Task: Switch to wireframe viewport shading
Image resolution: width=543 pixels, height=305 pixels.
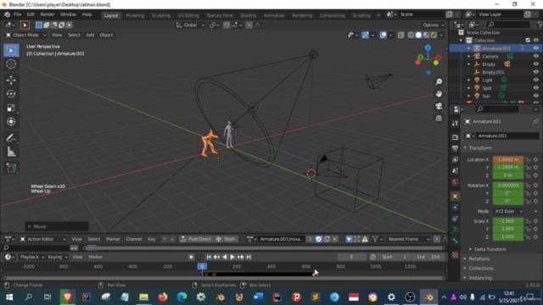Action: click(x=411, y=35)
